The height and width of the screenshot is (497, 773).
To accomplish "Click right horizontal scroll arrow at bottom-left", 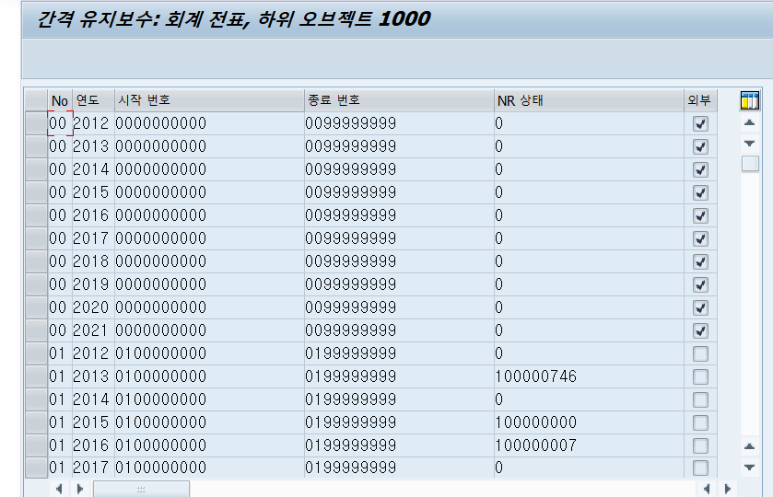I will click(80, 489).
